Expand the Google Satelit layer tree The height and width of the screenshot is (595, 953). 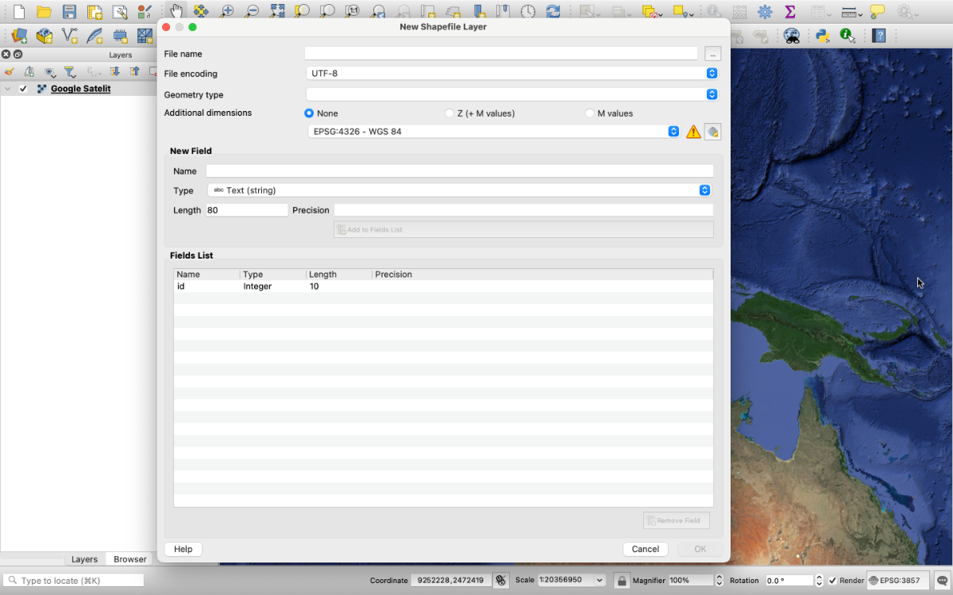click(x=8, y=89)
